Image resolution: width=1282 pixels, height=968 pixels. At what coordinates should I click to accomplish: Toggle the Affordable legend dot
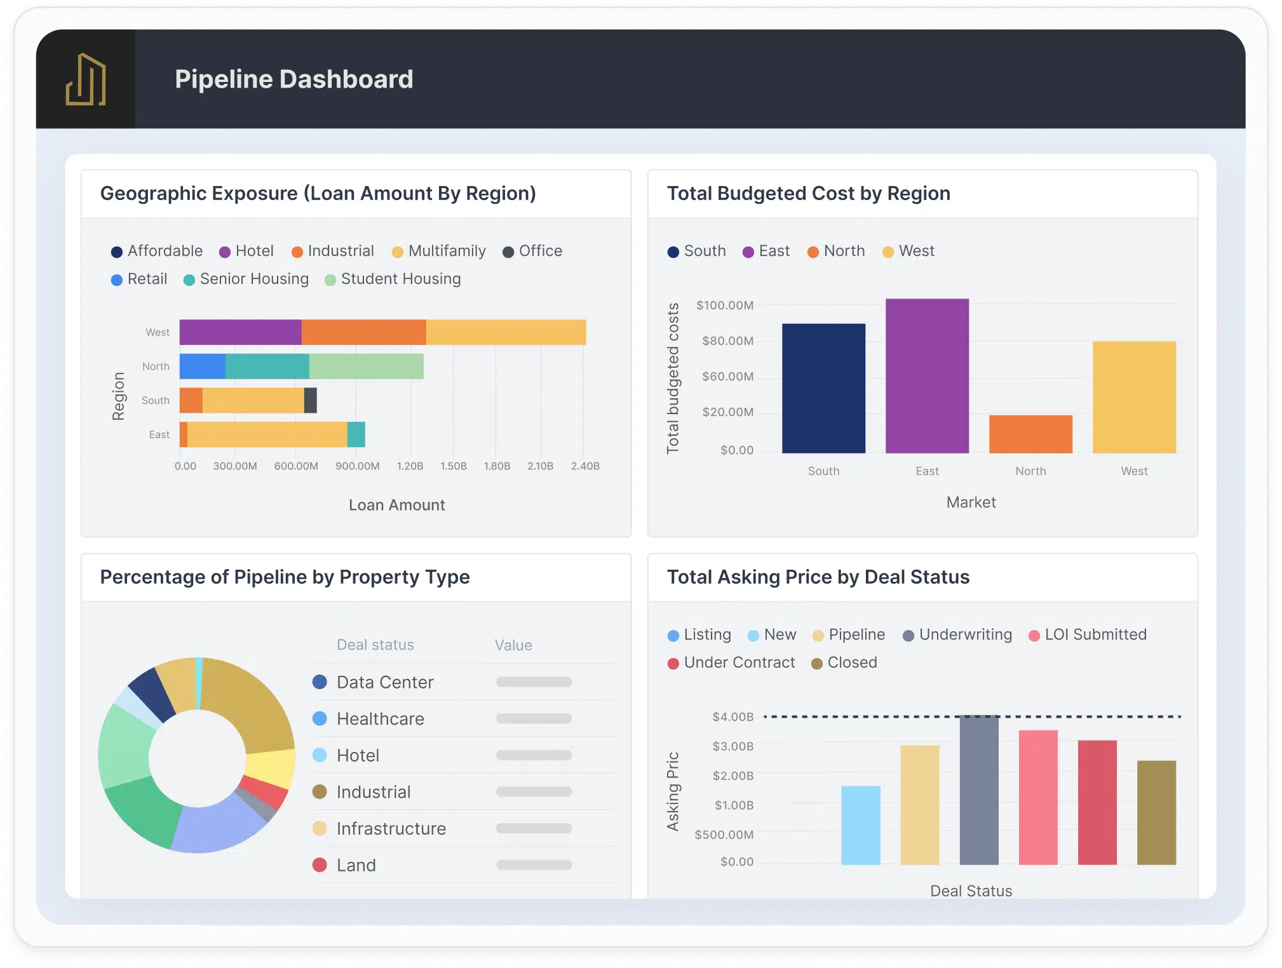pyautogui.click(x=117, y=252)
